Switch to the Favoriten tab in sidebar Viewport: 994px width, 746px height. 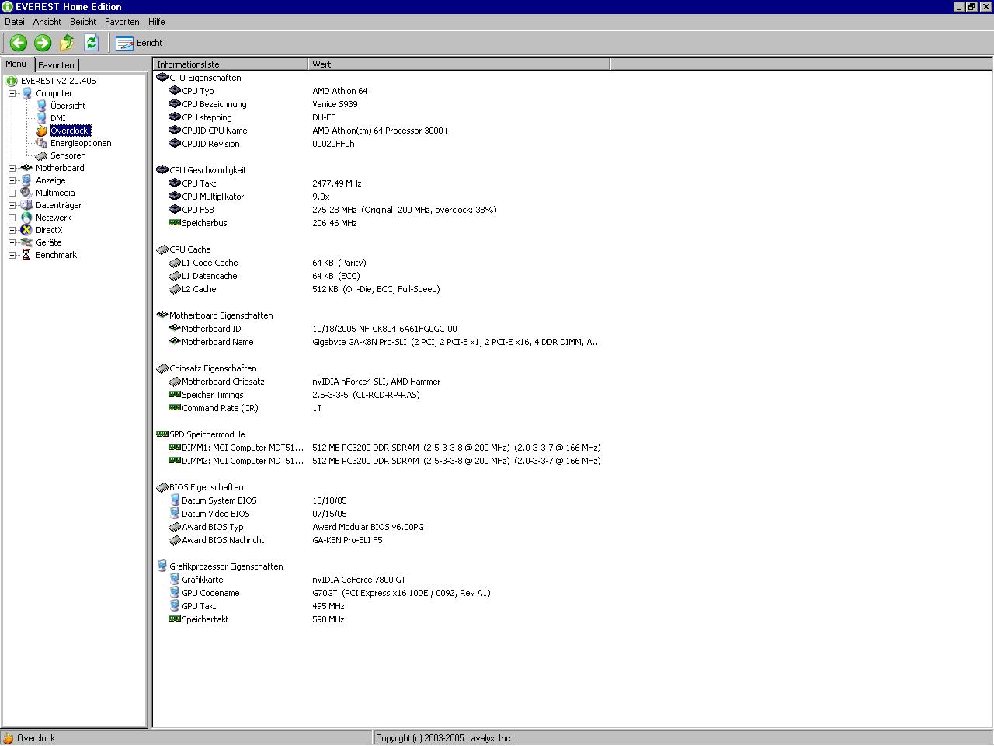57,65
